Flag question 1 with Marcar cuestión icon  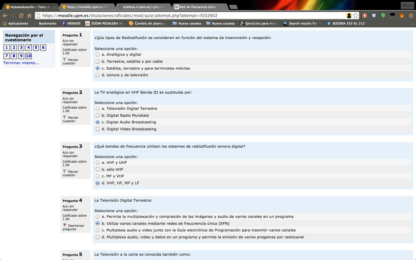[x=64, y=59]
